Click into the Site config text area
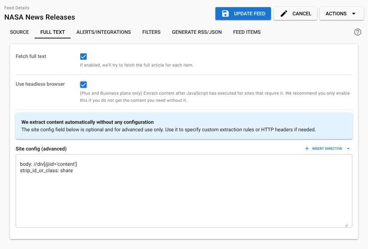368x249 pixels. pyautogui.click(x=184, y=191)
